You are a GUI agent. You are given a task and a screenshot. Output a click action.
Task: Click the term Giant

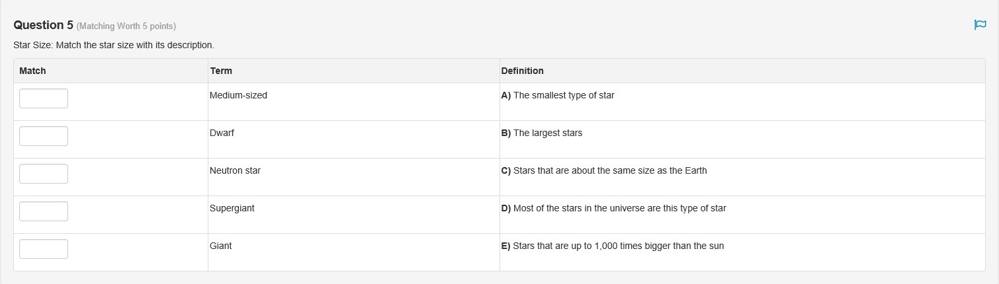pos(220,246)
